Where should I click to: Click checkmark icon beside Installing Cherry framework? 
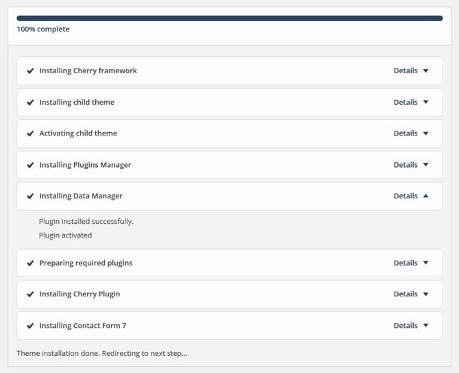tap(30, 71)
